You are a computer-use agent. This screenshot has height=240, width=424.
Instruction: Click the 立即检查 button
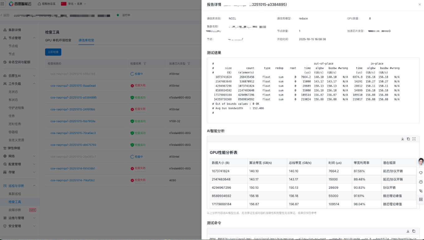(53, 52)
